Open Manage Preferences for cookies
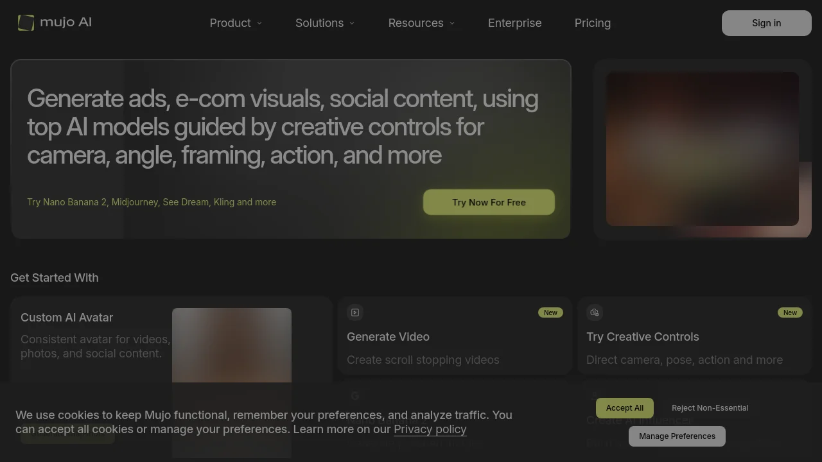Image resolution: width=822 pixels, height=462 pixels. (677, 436)
